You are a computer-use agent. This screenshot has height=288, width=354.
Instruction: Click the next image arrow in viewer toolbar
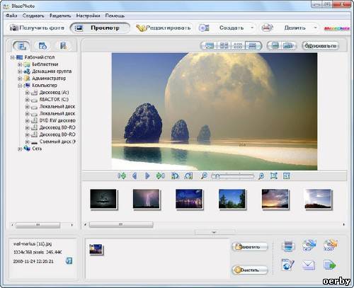[x=147, y=176]
